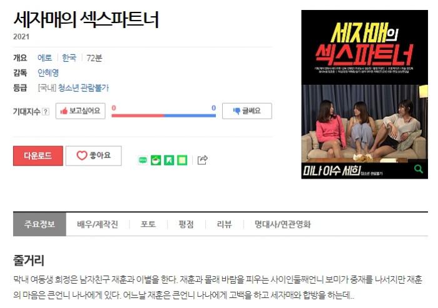Vote 보고싶어요 thumbs-up button
This screenshot has width=438, height=308.
tap(81, 111)
